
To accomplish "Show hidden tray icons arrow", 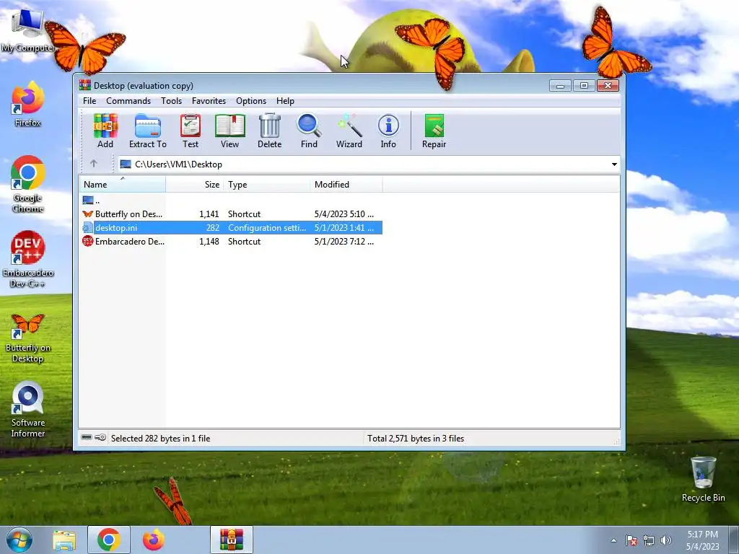I will coord(613,540).
